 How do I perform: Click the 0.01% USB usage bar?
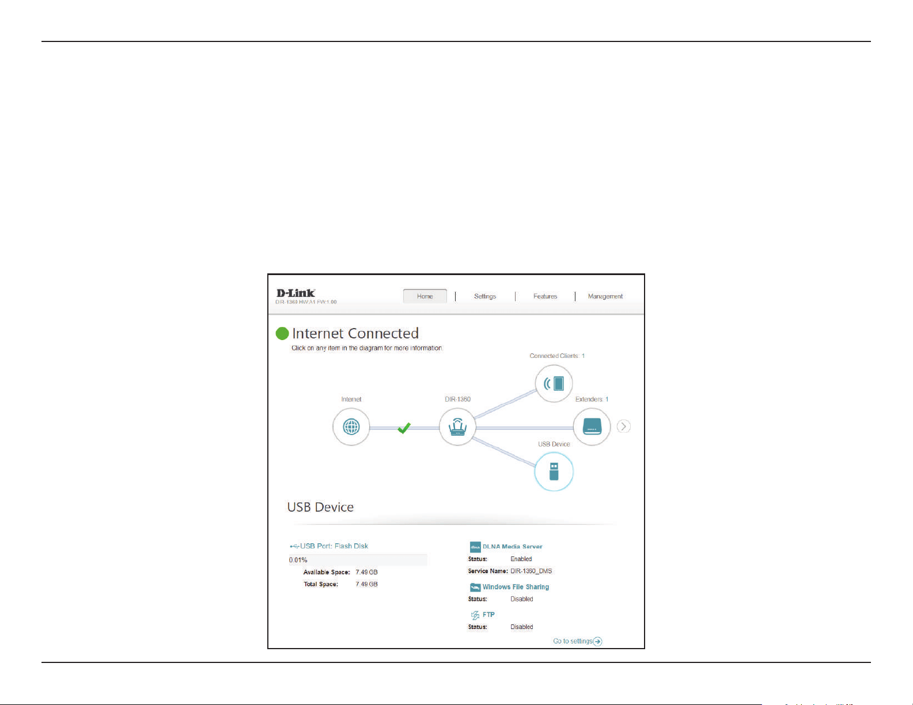click(x=358, y=560)
